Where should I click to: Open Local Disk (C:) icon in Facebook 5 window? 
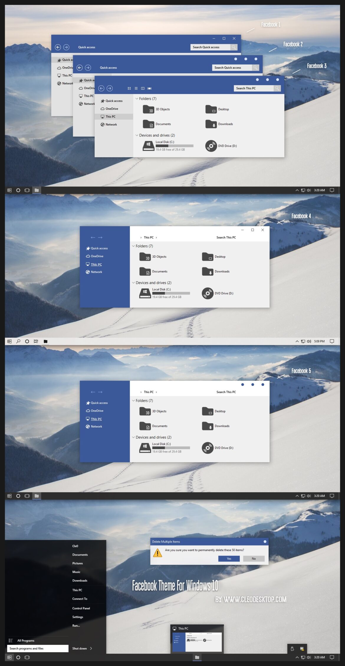[x=145, y=448]
